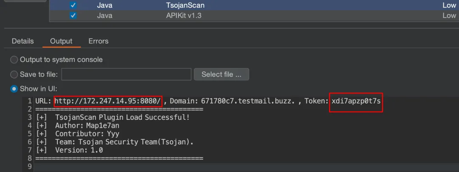Click the highlighted URL in output line 1
The width and height of the screenshot is (459, 172).
[x=108, y=101]
